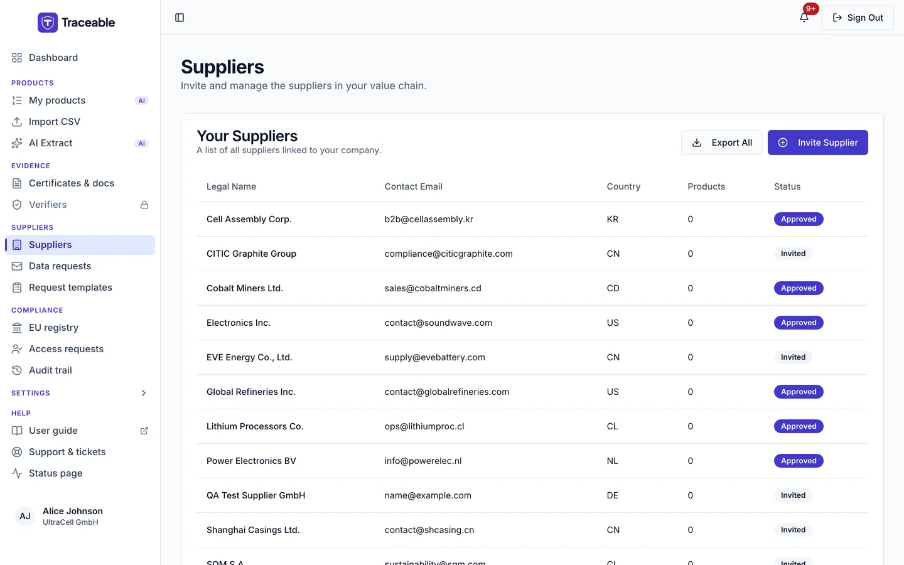Click the external link icon beside User guide

(x=144, y=431)
